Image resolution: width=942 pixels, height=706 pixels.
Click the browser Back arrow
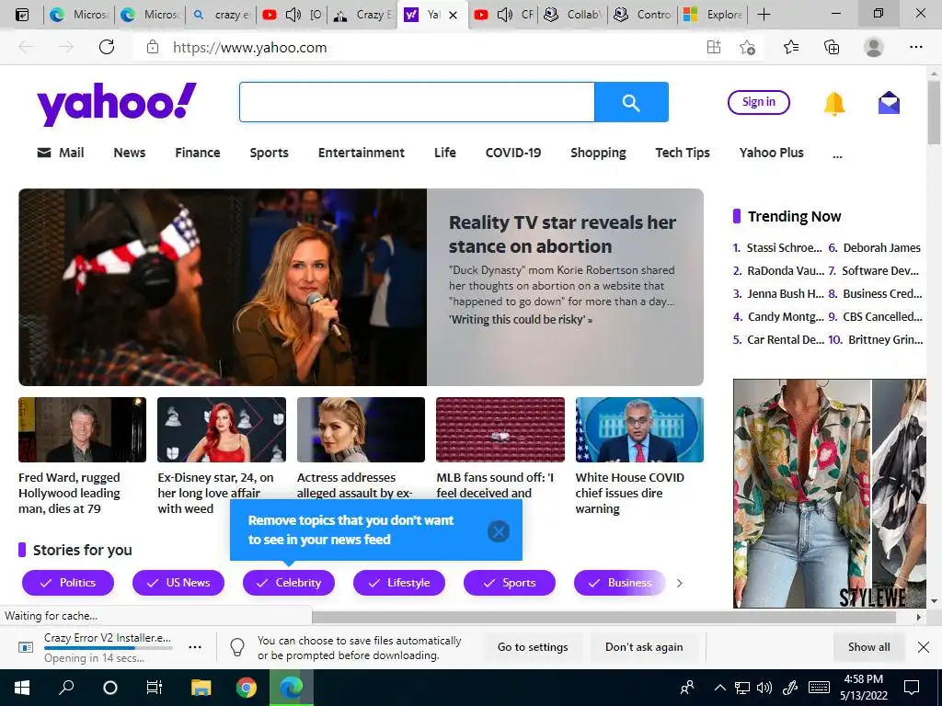26,47
